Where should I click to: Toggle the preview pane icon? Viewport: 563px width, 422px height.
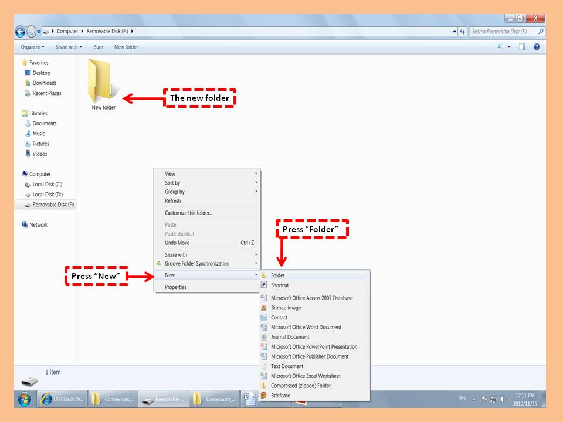click(521, 47)
